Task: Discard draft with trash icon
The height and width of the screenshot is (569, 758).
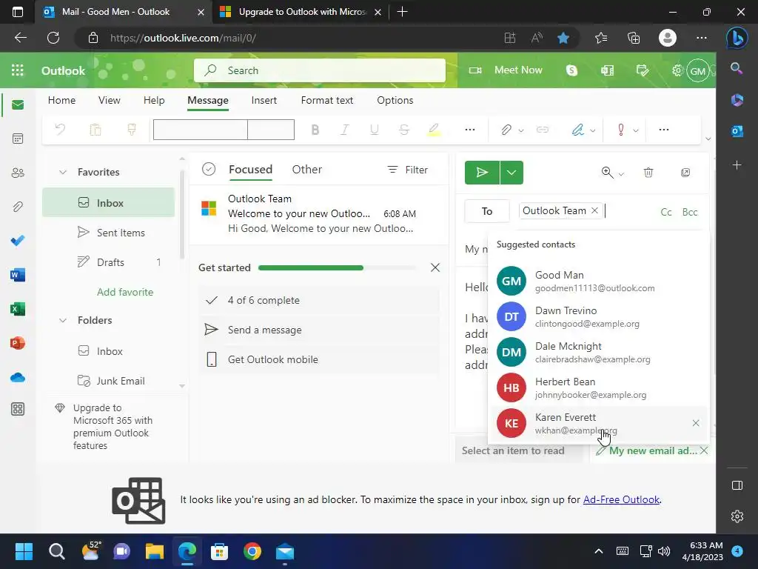Action: point(648,172)
